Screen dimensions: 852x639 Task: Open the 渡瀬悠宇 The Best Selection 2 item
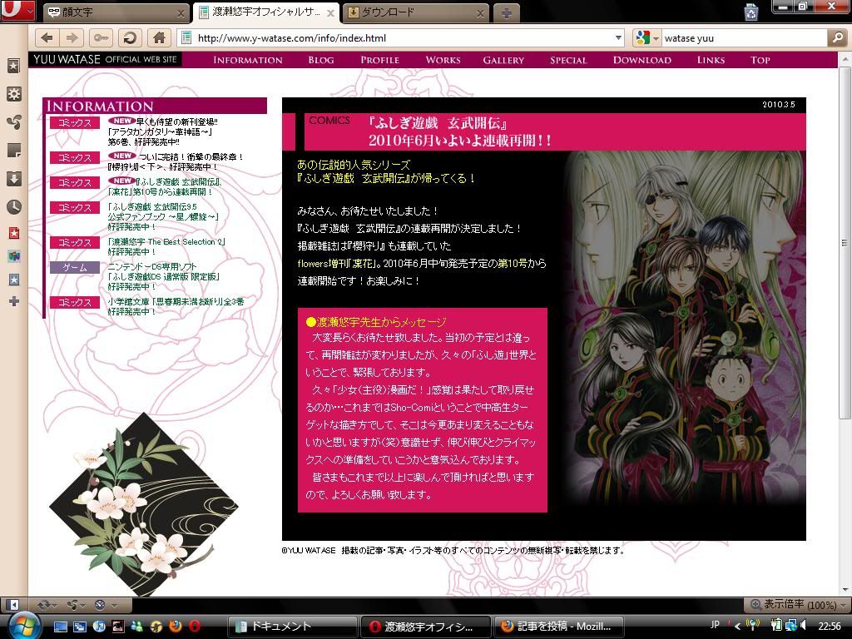pyautogui.click(x=166, y=246)
